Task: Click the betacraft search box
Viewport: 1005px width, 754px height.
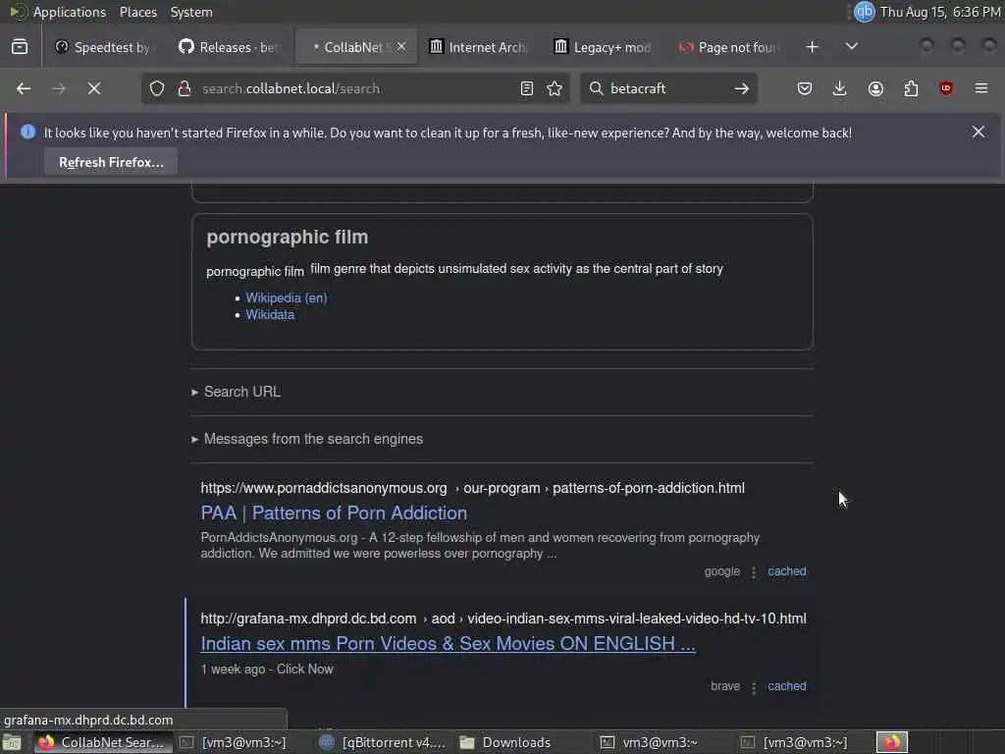Action: pos(666,88)
